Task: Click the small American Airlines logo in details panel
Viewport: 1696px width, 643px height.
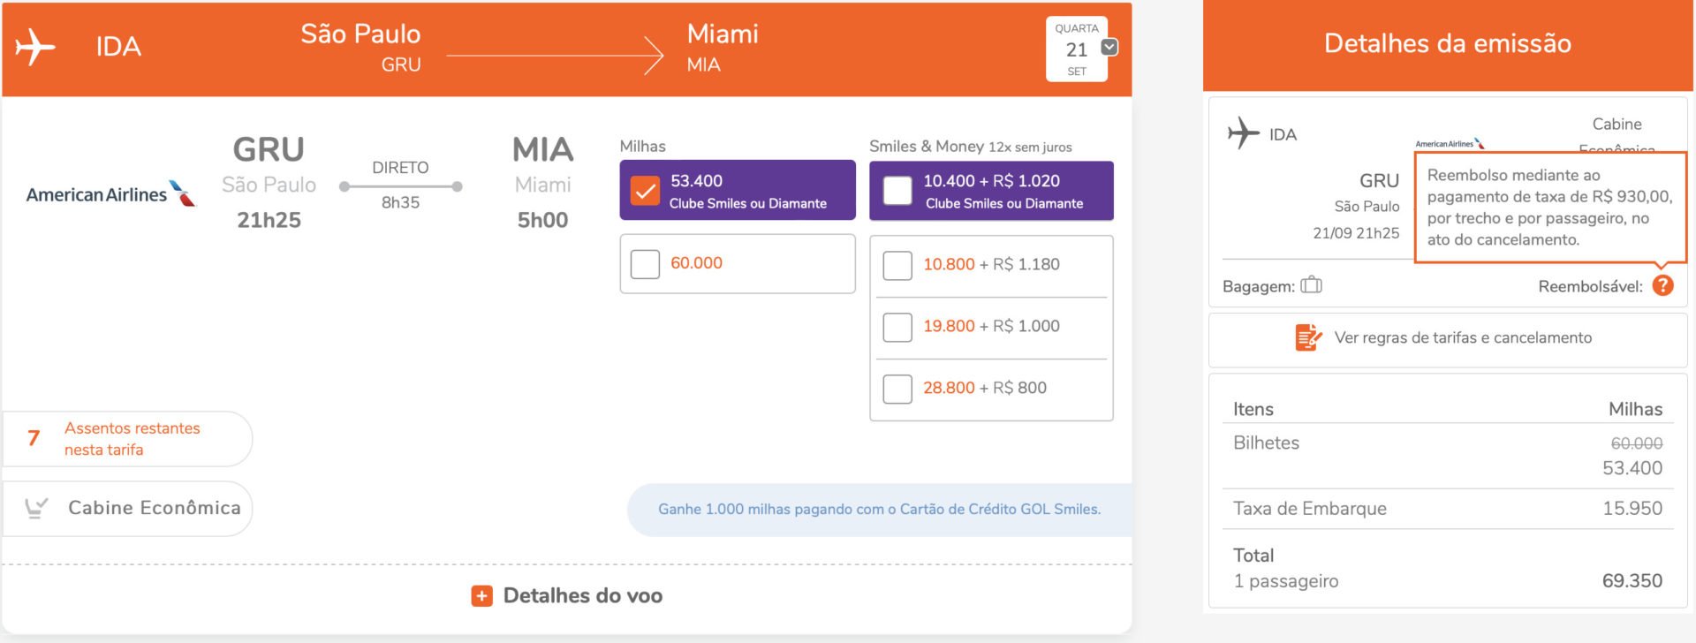Action: [1450, 143]
